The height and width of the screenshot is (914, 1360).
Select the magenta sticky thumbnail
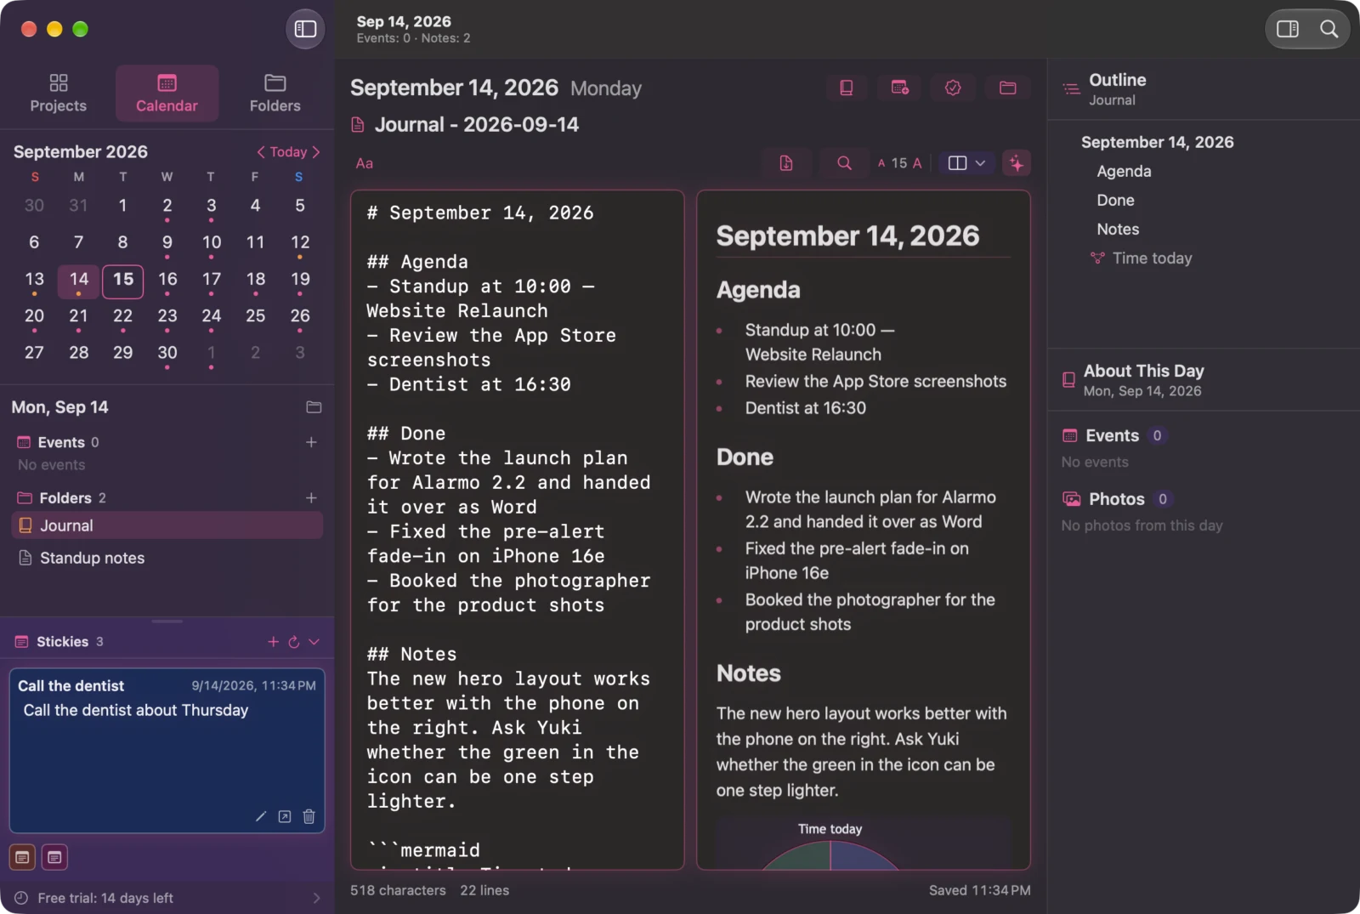coord(54,857)
